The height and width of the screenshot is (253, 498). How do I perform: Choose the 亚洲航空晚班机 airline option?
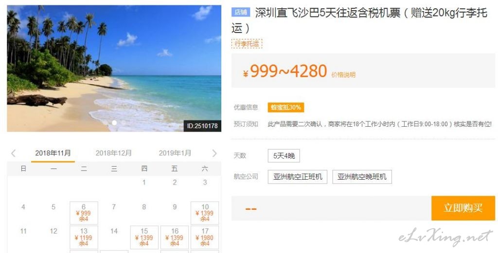click(362, 177)
